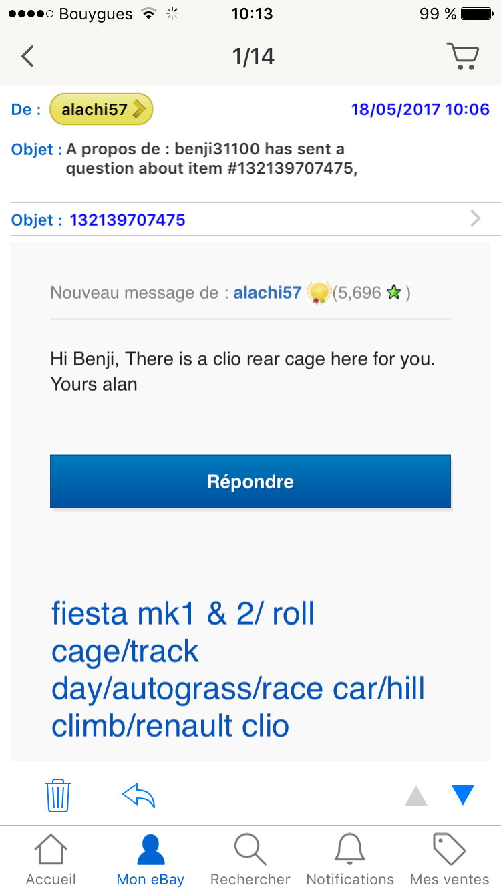Open search via the magnifier icon
The width and height of the screenshot is (501, 891).
pos(250,850)
